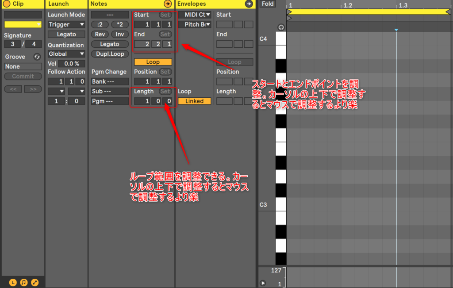Open the yellow clip color chooser
Screen dimensions: 453x288
point(23,24)
